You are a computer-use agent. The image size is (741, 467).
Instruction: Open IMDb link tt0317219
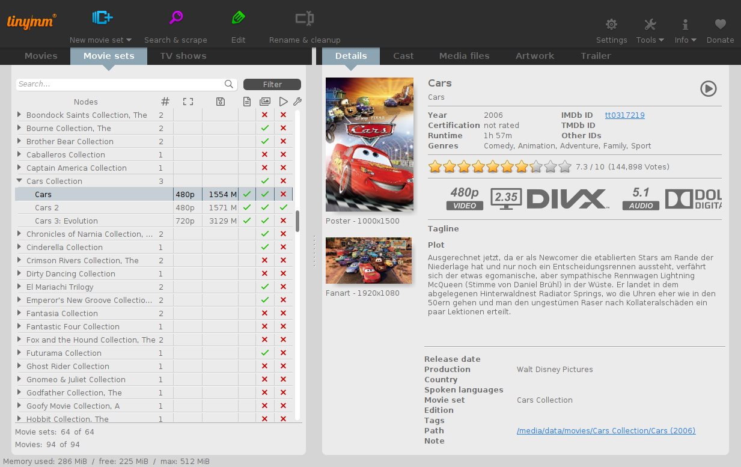tap(625, 115)
